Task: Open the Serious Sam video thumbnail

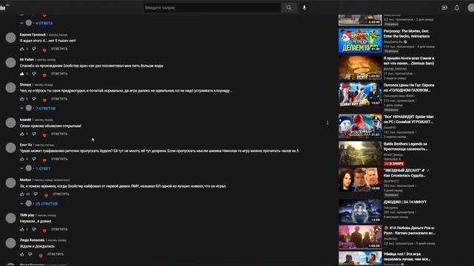Action: (360, 67)
